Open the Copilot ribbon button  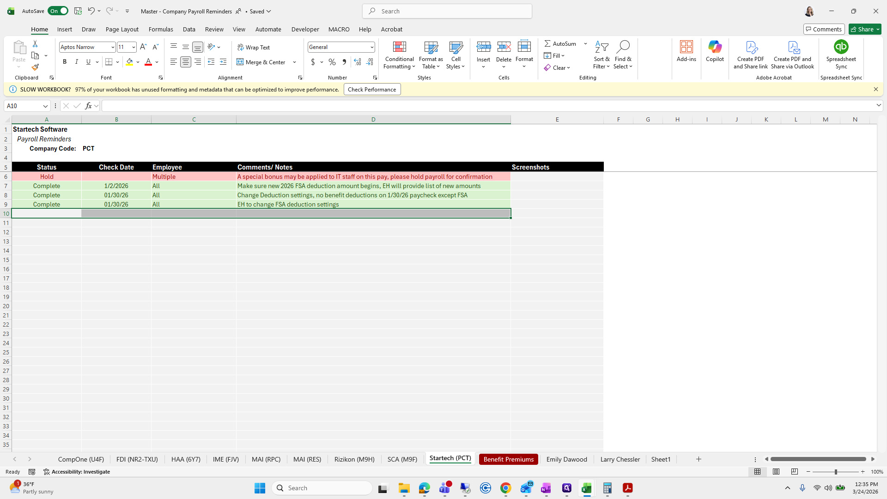point(715,51)
